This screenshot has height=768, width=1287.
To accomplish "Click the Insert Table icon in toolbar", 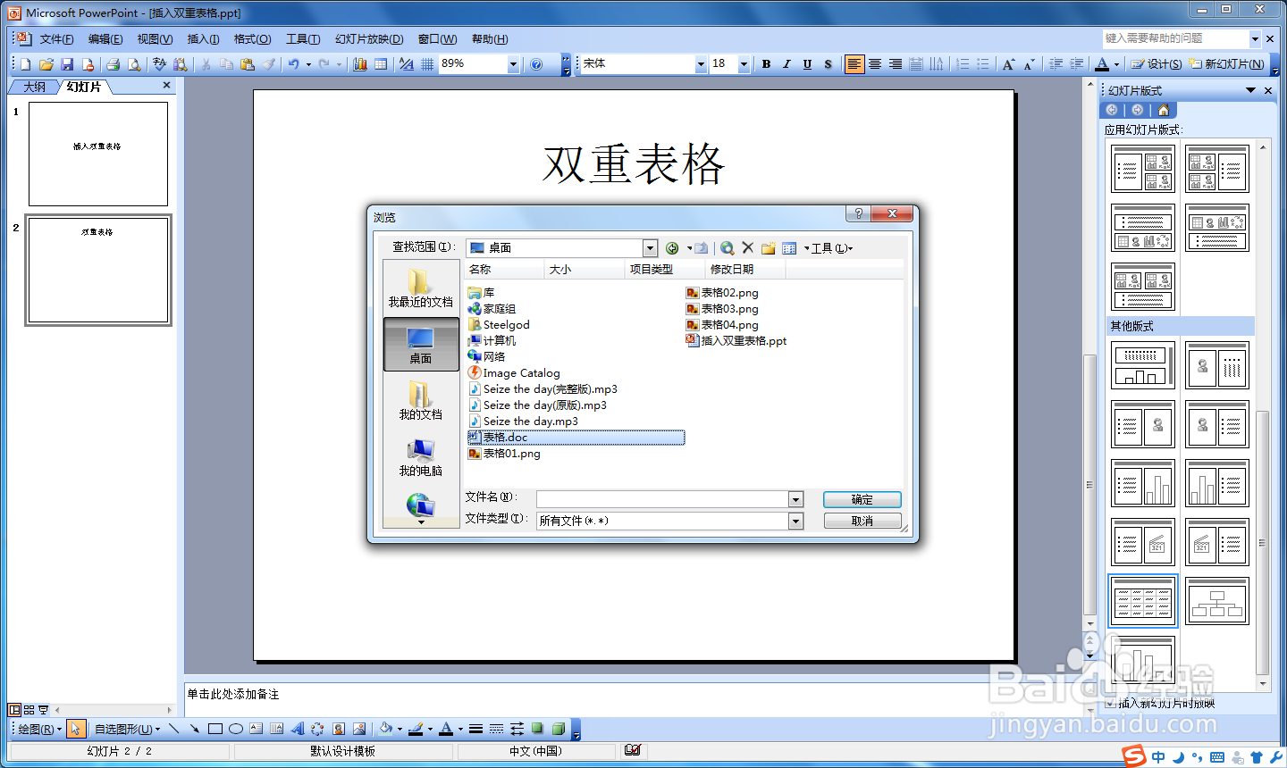I will [x=381, y=64].
